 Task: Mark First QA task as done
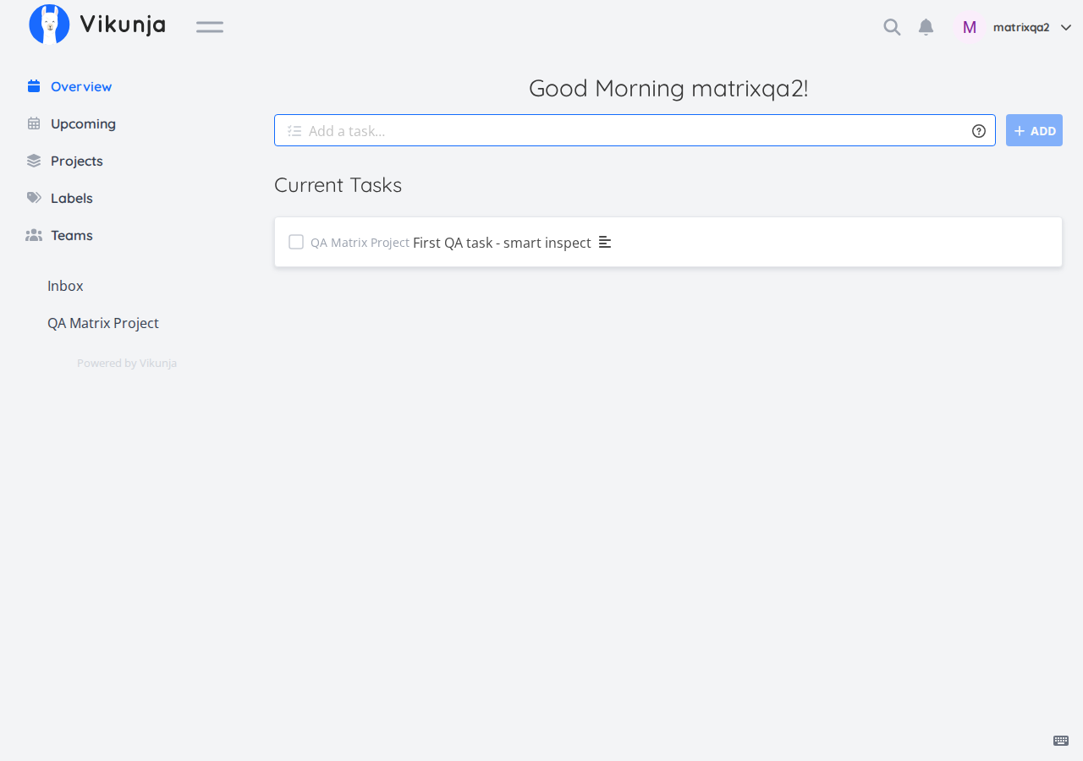point(296,242)
